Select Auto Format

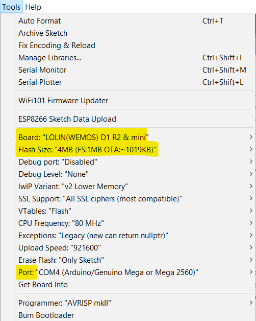pos(135,21)
